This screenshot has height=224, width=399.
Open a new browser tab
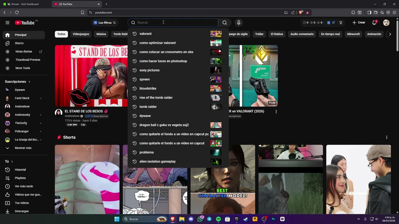(106, 4)
